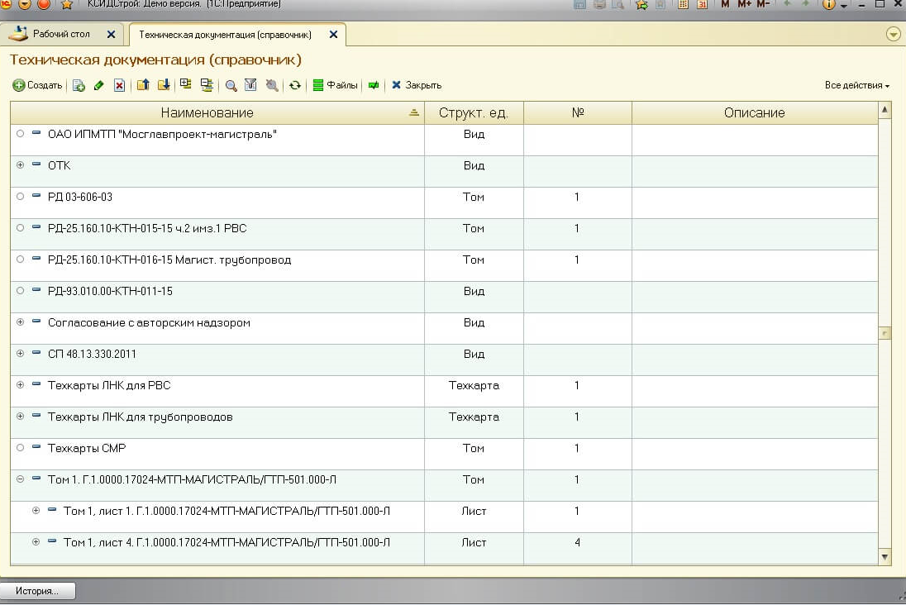Open the tab list dropdown arrow
The width and height of the screenshot is (906, 605).
[x=893, y=34]
